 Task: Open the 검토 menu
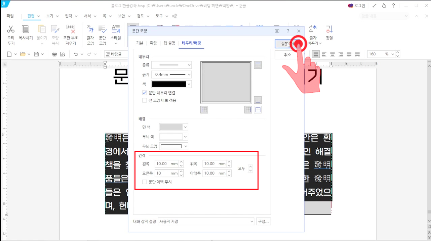(143, 16)
